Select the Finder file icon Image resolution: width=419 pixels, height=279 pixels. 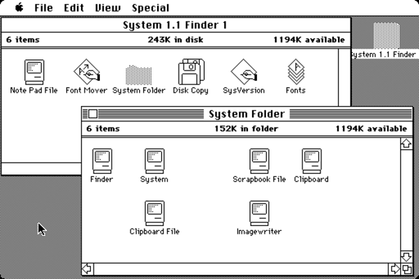pos(102,161)
